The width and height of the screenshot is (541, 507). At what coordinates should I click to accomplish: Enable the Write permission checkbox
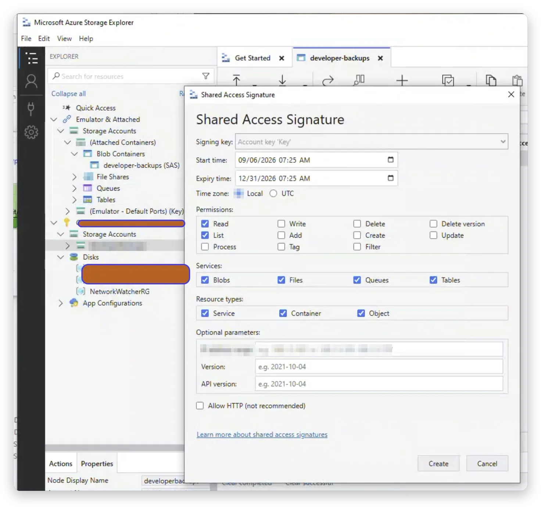click(281, 224)
